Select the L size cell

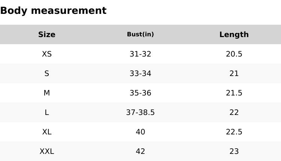point(47,112)
